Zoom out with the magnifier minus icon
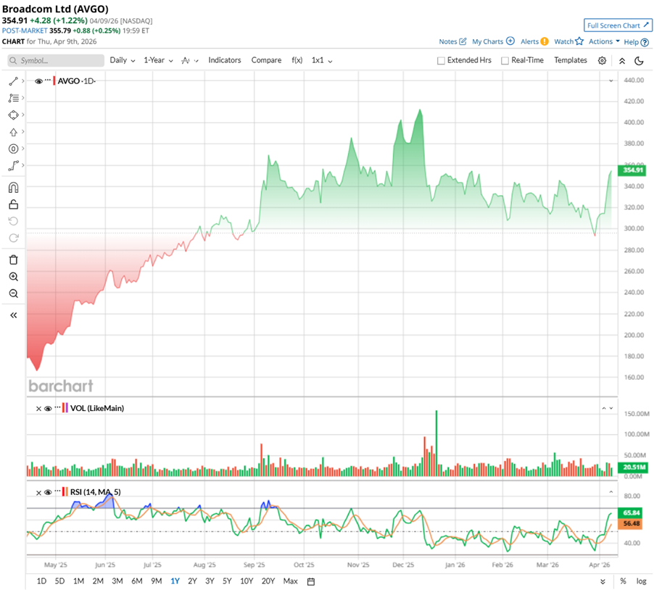Screen dimensions: 654x590 tap(13, 294)
